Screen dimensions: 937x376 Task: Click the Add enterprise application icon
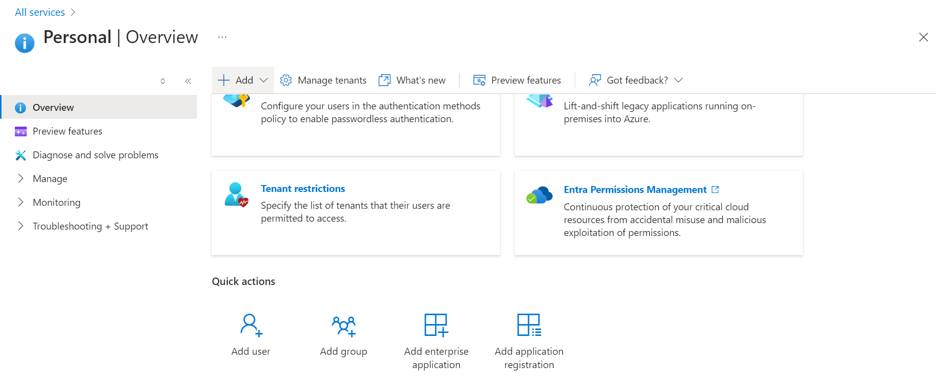click(x=436, y=325)
